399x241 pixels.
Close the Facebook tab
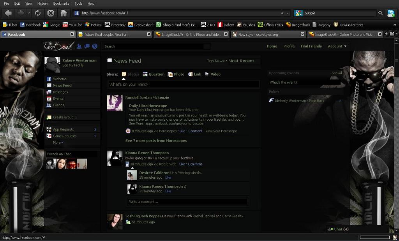[x=72, y=34]
